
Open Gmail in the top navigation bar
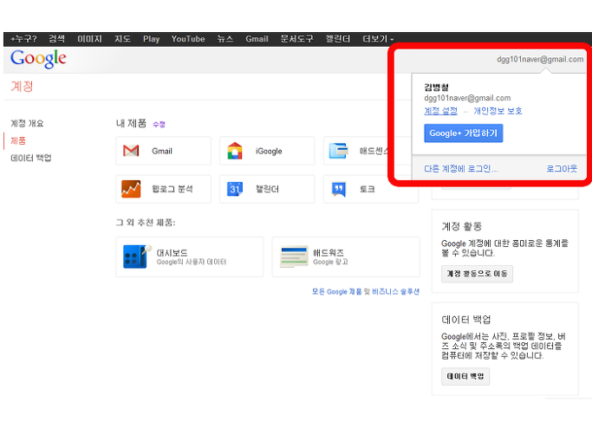coord(257,39)
